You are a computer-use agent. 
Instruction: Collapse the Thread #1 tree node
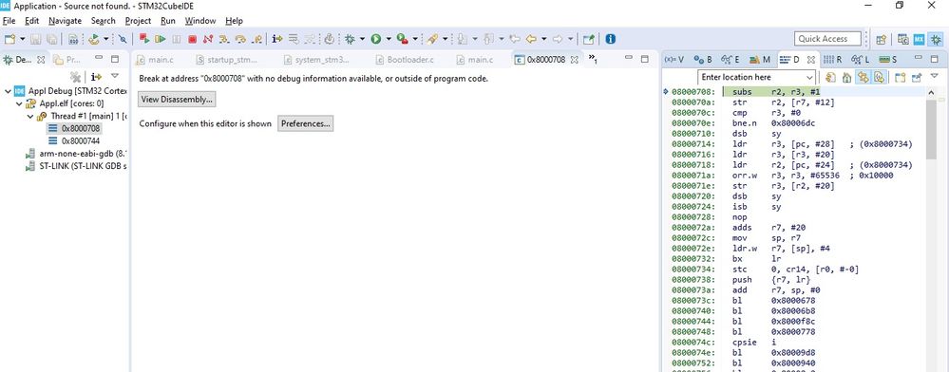(x=30, y=116)
